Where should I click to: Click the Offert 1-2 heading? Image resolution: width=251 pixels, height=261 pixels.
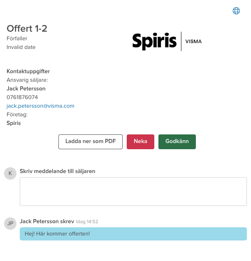(x=27, y=28)
